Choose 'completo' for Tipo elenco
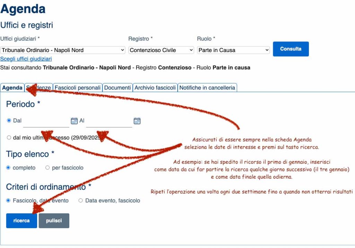This screenshot has width=355, height=248. (x=8, y=168)
